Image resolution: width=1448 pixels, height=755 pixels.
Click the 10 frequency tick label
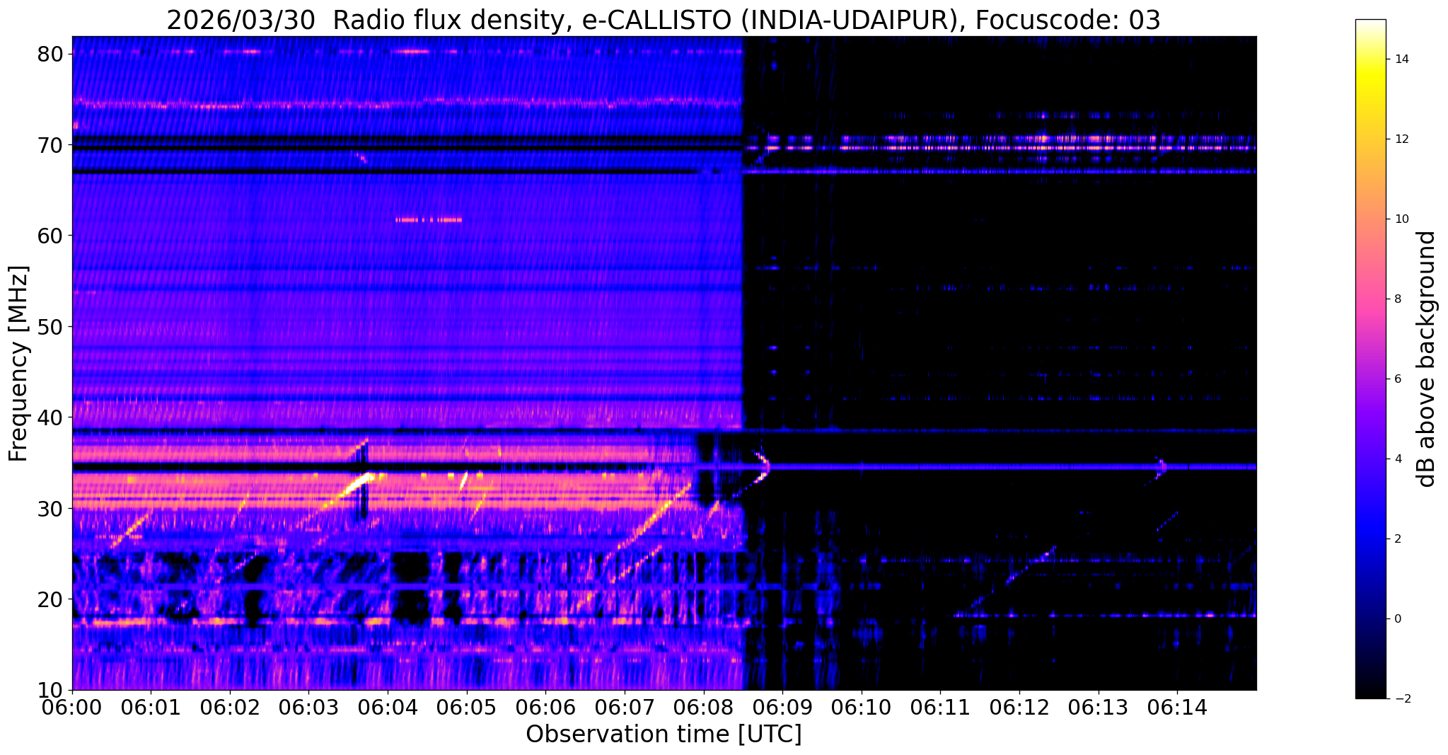(51, 690)
